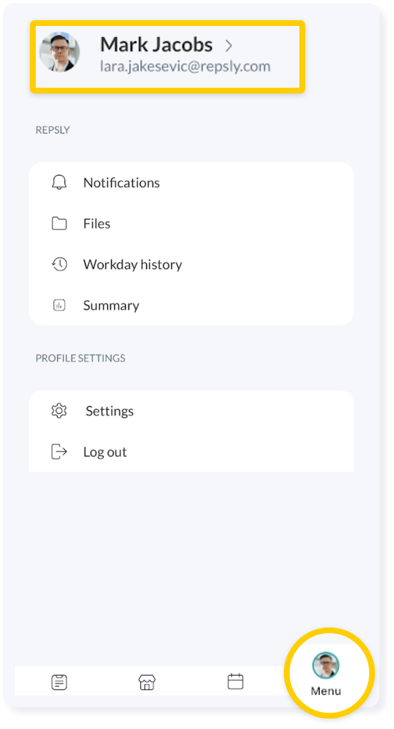Click the chart icon beside Summary
Screen dimensions: 394x729
[59, 306]
